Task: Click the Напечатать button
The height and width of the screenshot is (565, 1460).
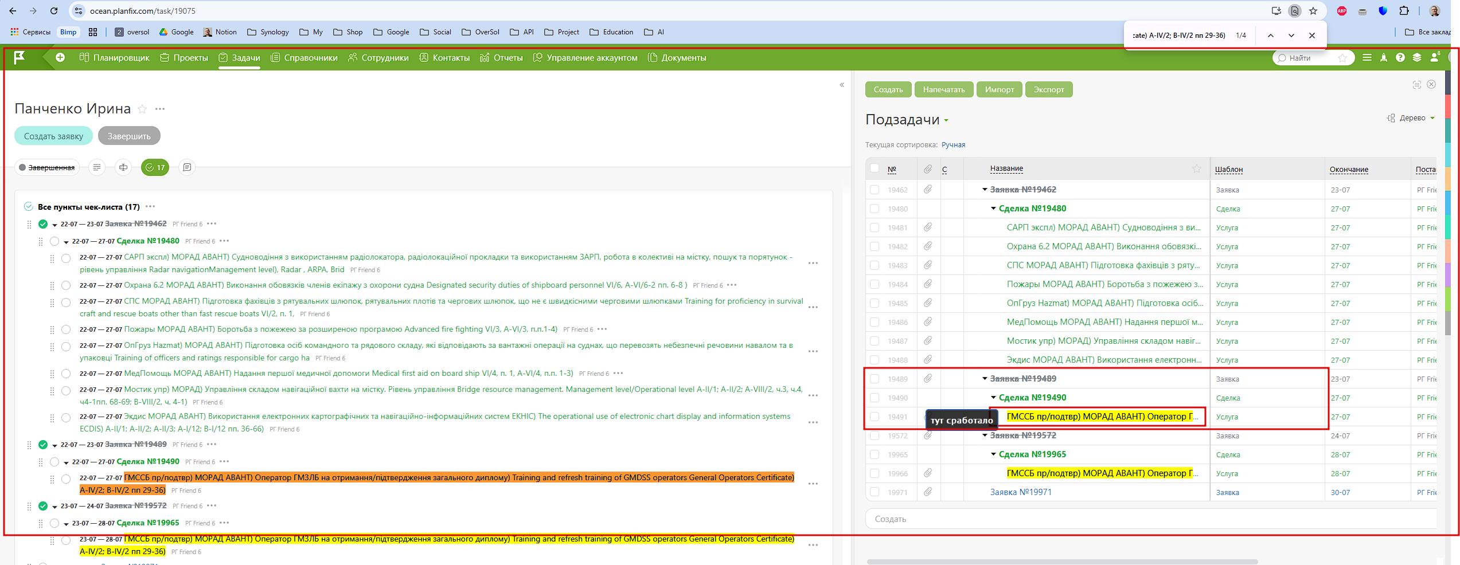Action: pos(944,89)
